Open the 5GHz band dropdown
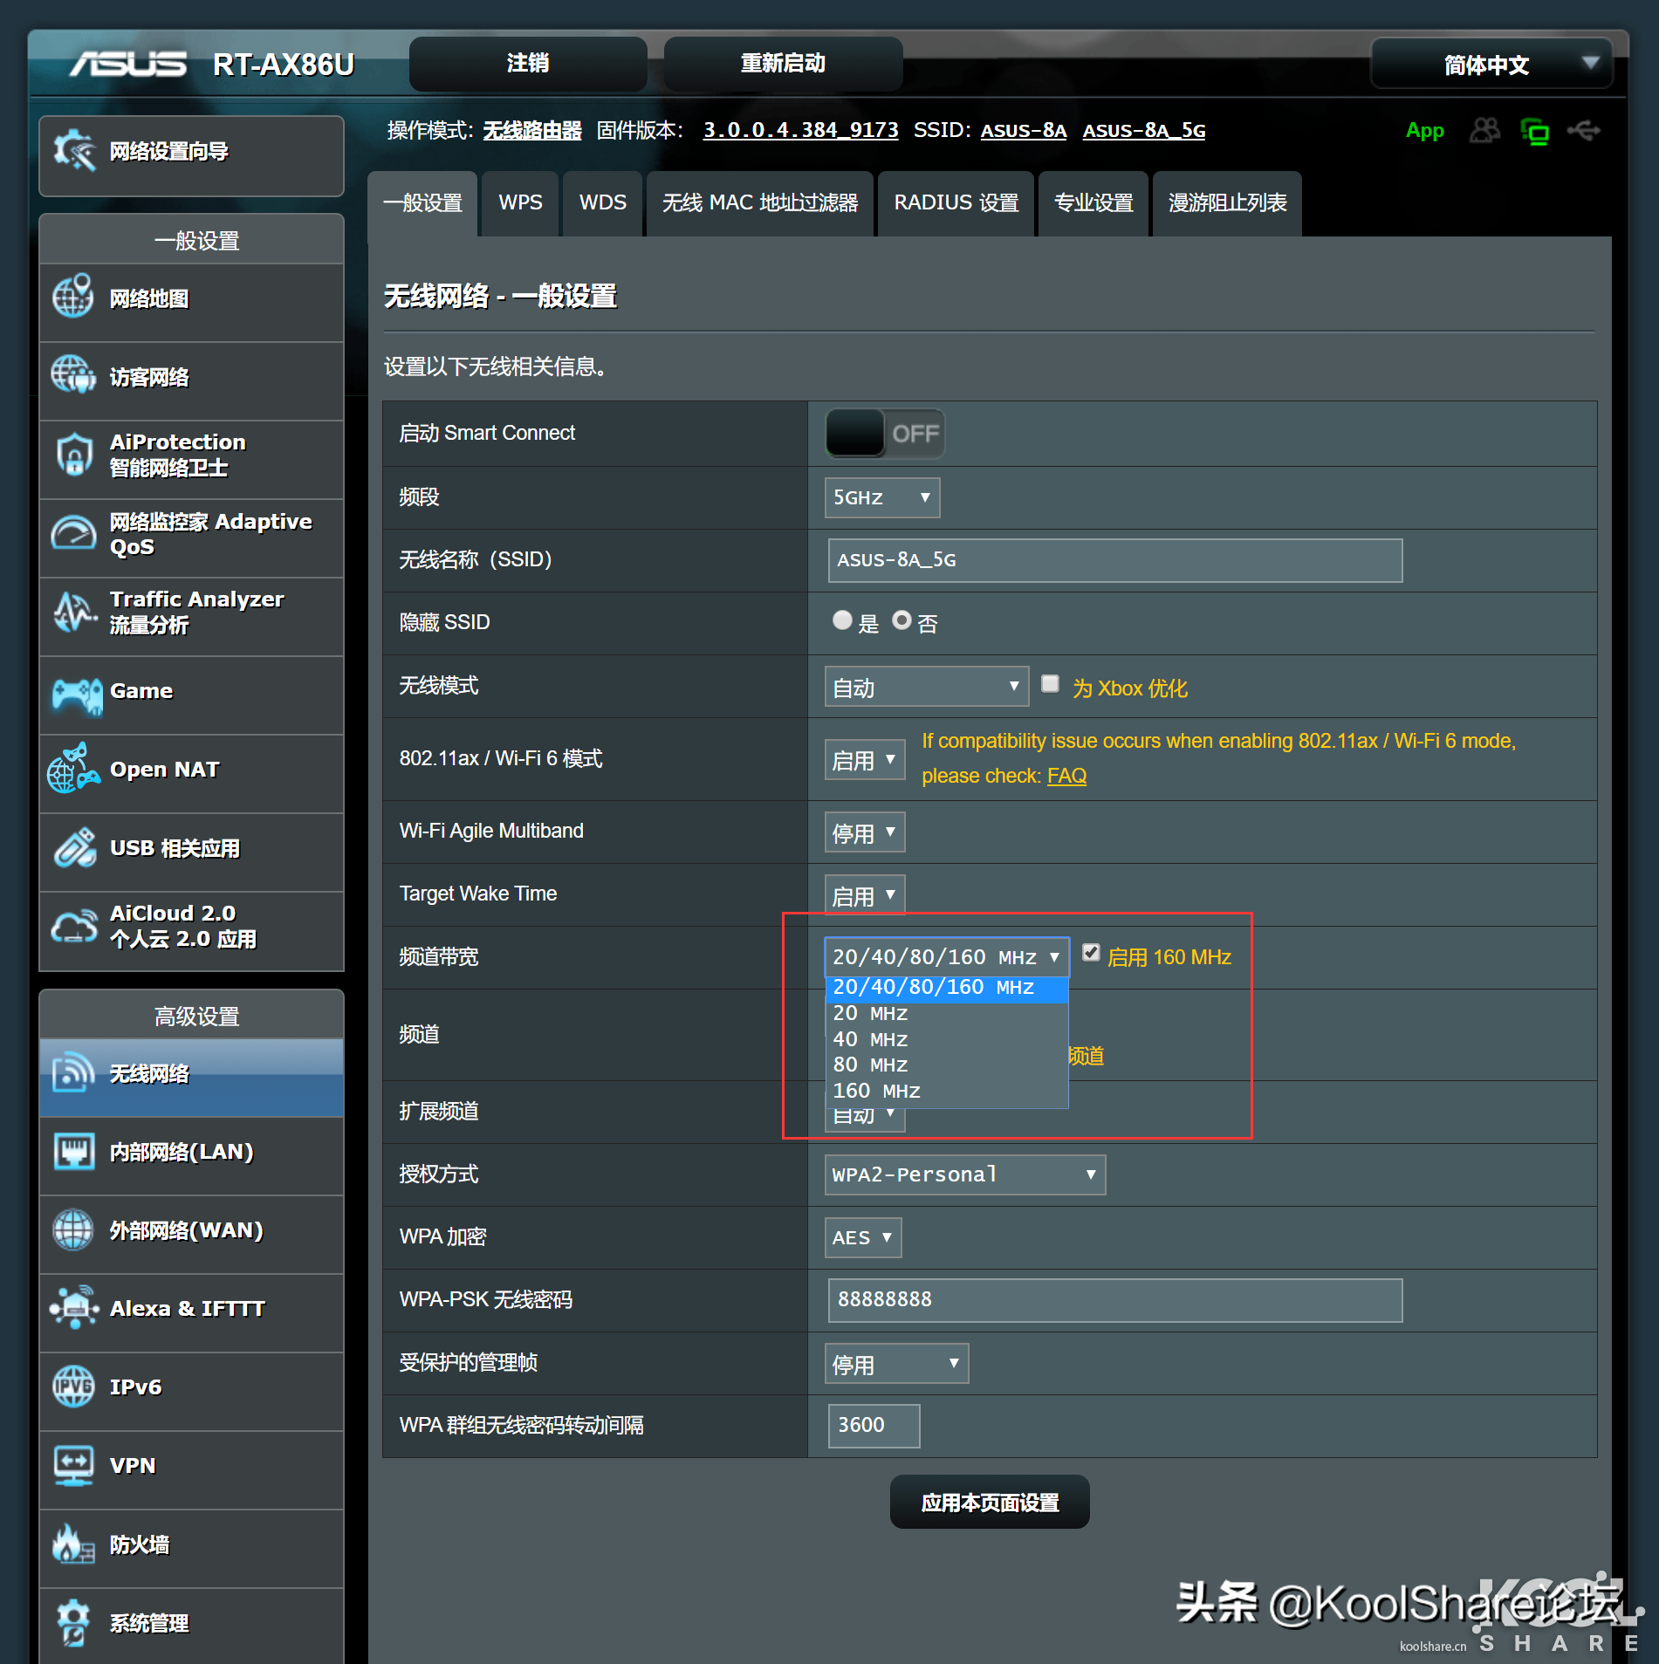This screenshot has height=1664, width=1659. 881,497
